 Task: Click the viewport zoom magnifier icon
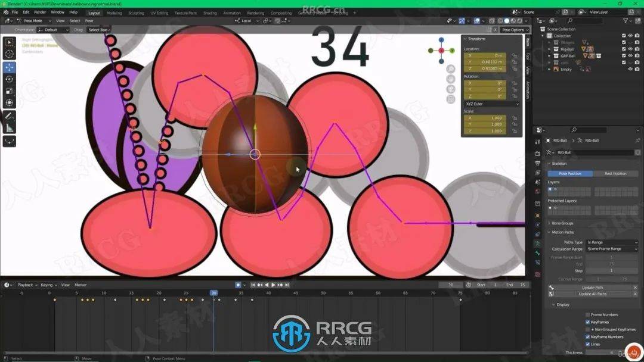(450, 69)
